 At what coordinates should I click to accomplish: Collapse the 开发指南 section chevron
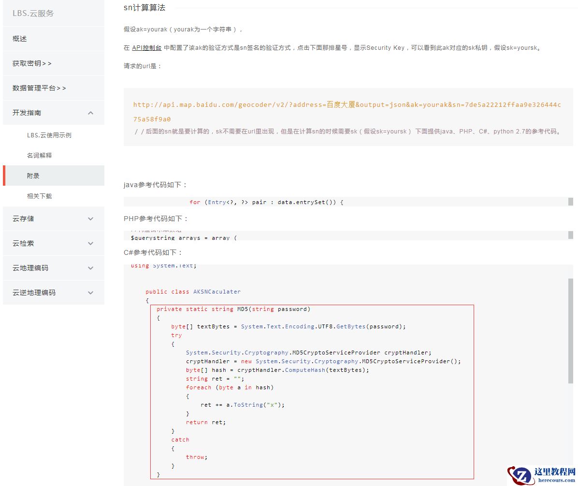tap(90, 112)
